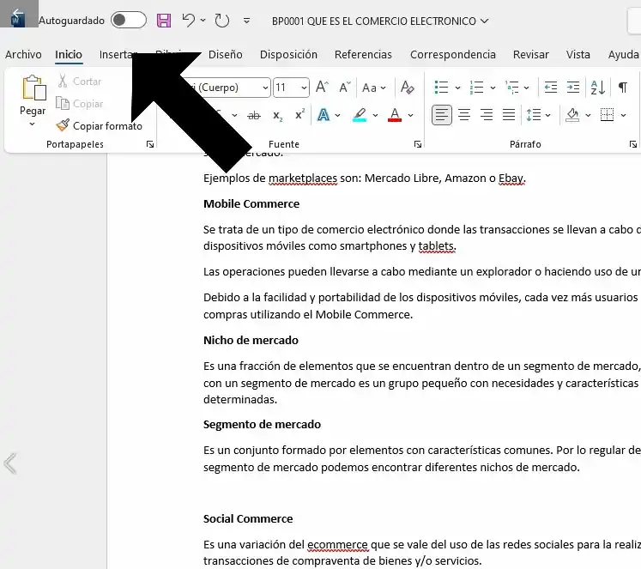The image size is (641, 569).
Task: Decrease paragraph indent
Action: [x=551, y=87]
